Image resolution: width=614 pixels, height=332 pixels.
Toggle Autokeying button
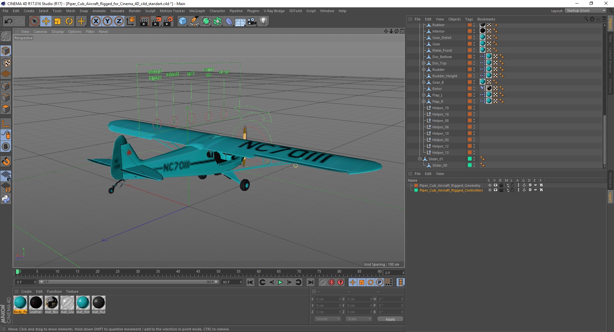coord(332,282)
